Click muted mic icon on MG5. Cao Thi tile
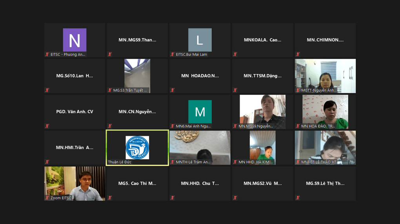 110,198
